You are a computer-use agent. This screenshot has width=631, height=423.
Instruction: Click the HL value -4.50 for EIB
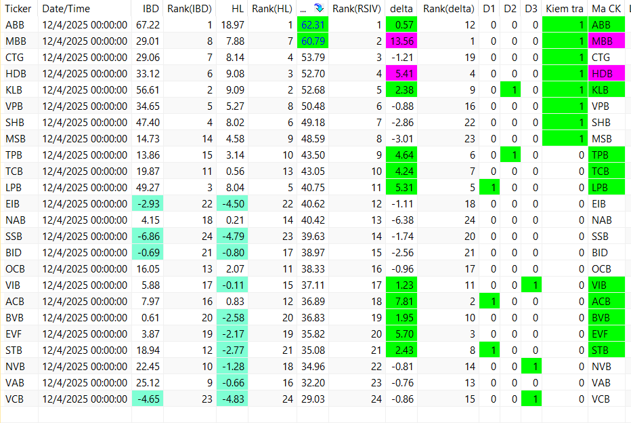coord(232,204)
